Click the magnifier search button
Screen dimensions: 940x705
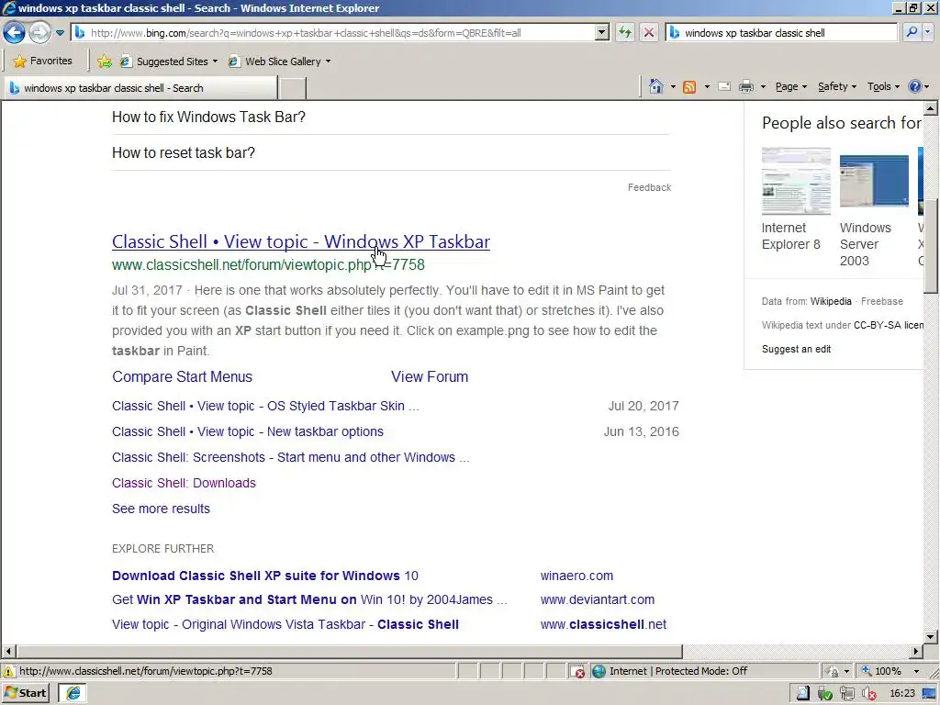click(912, 32)
